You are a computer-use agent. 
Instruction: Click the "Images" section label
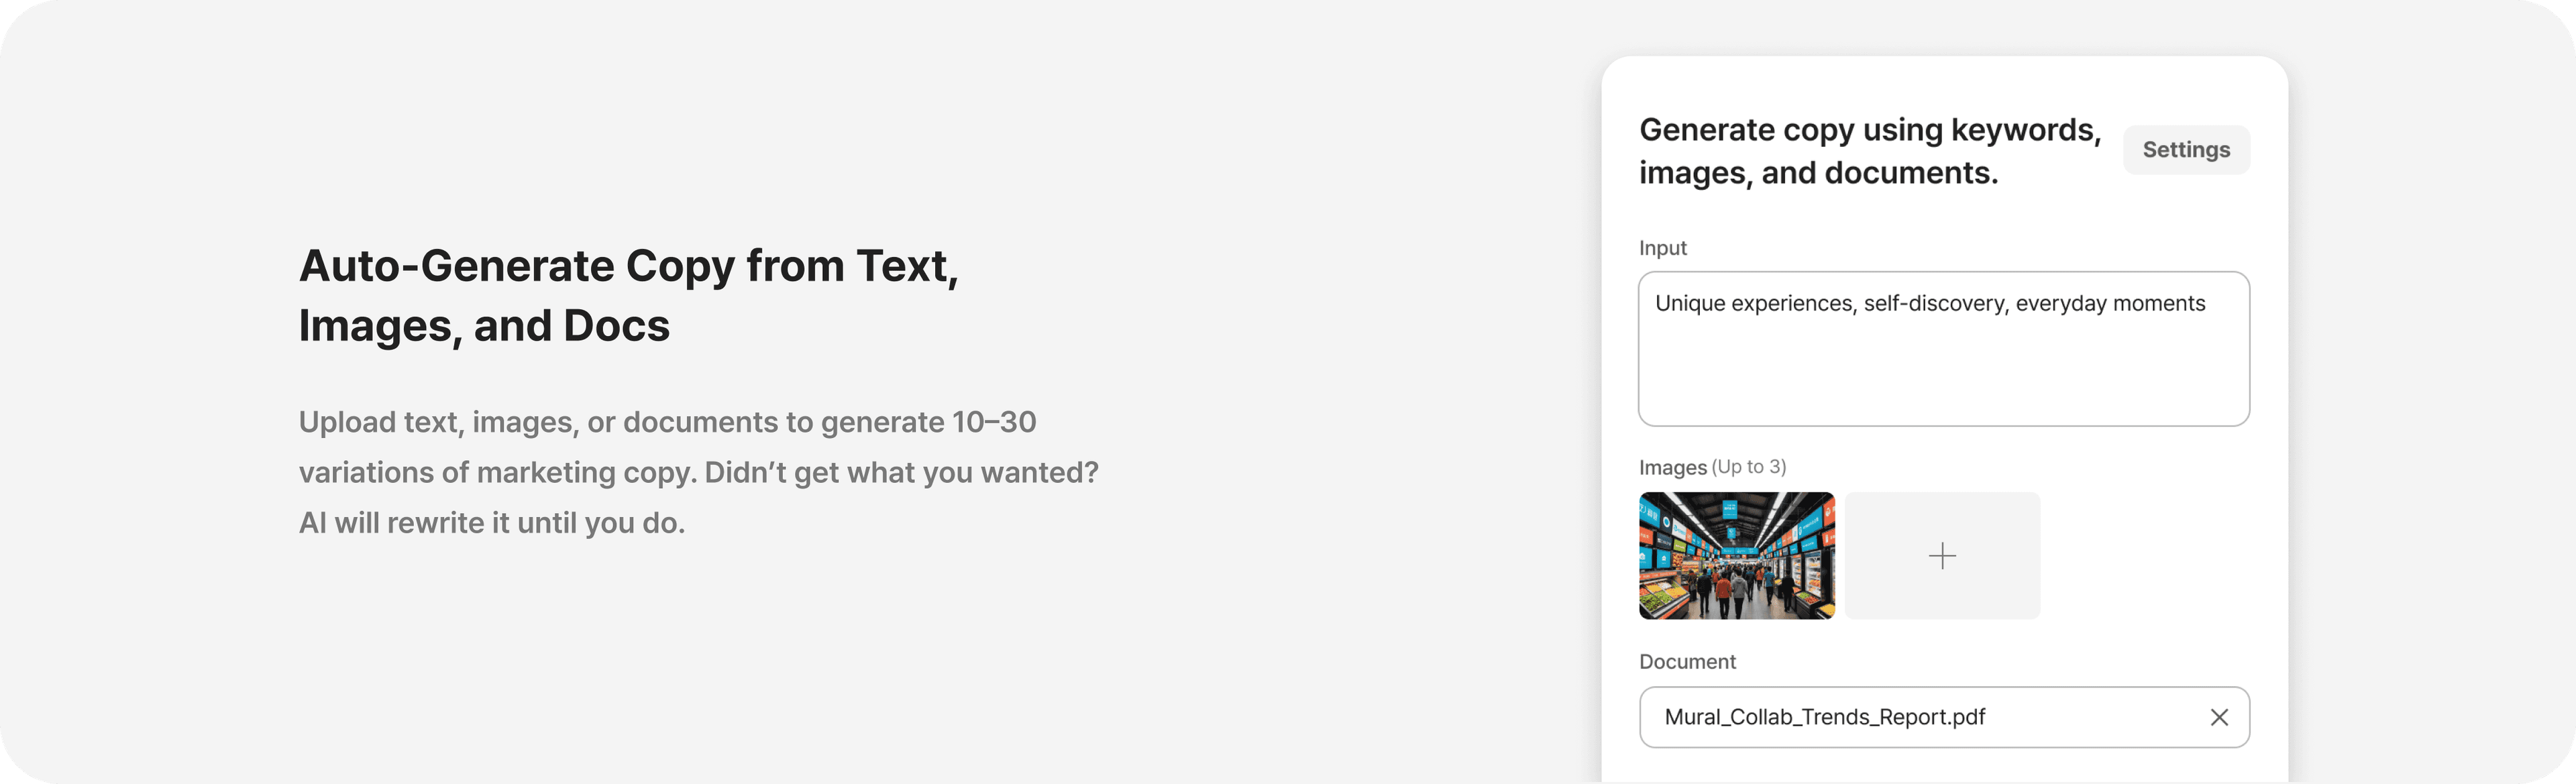point(1672,467)
